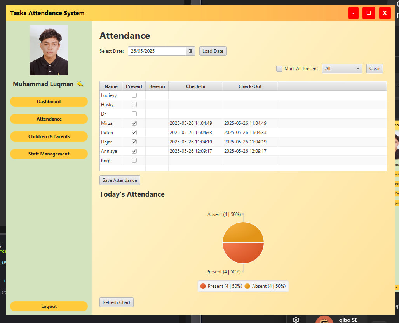The height and width of the screenshot is (323, 399).
Task: Sort by the Check-Out column header
Action: 250,86
